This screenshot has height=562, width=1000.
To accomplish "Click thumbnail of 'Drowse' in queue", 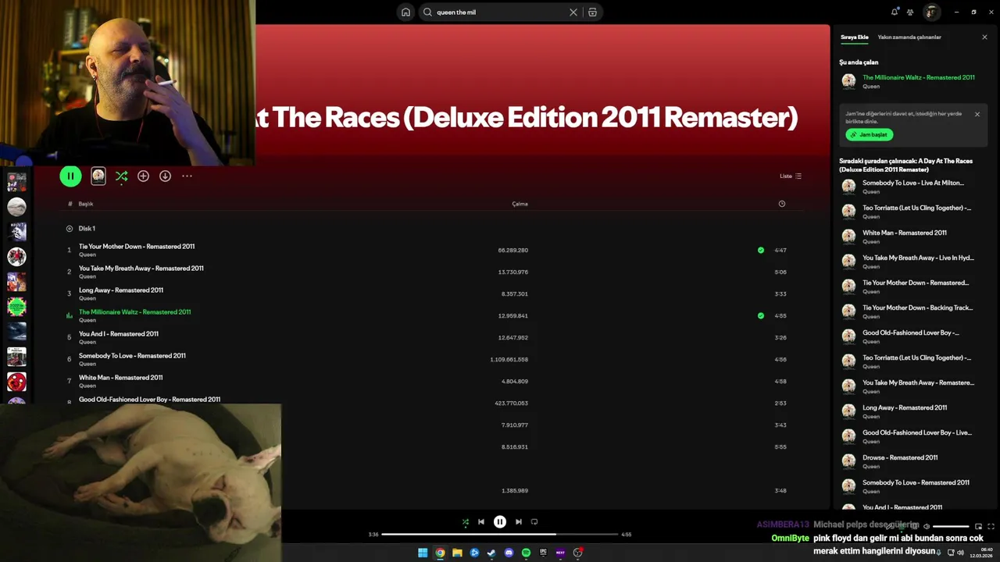I will 848,461.
